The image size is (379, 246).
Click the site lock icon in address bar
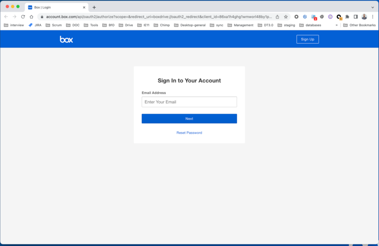pyautogui.click(x=42, y=17)
